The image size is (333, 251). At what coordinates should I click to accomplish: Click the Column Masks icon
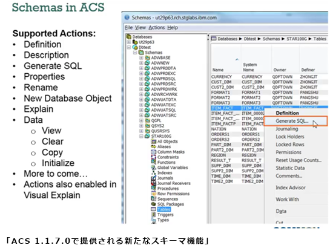tap(154, 152)
